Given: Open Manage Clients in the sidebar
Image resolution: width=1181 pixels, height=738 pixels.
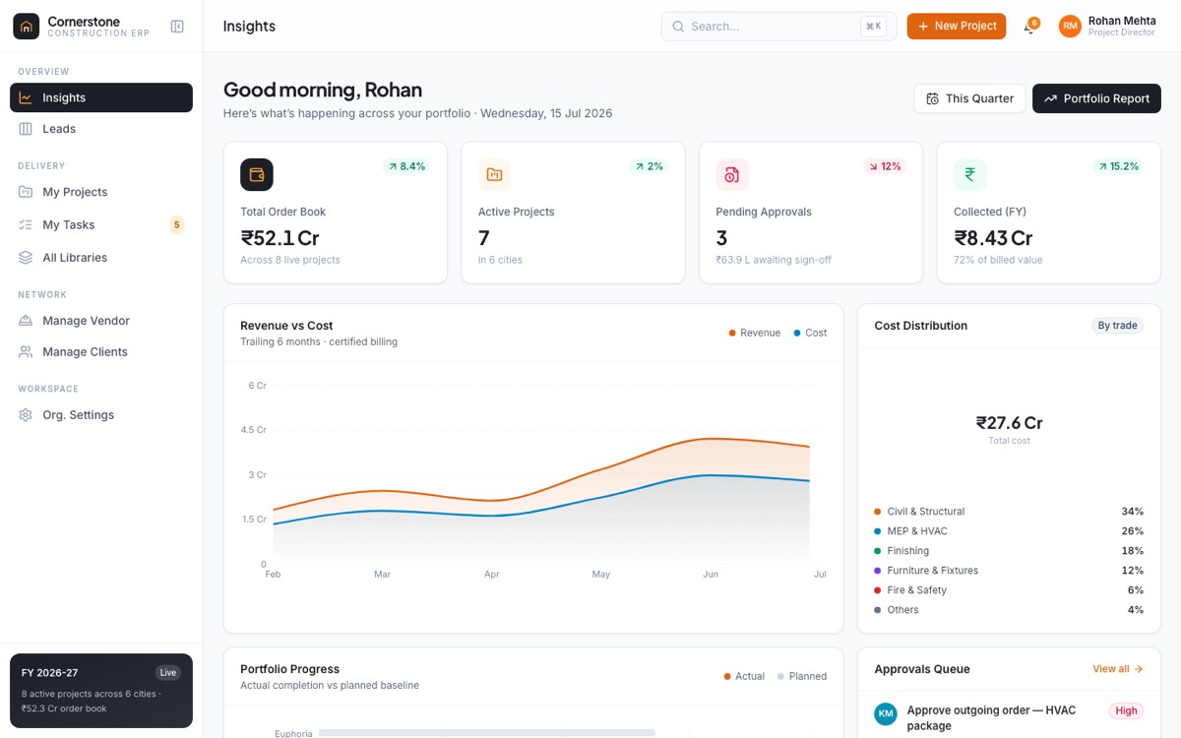Looking at the screenshot, I should pos(101,351).
